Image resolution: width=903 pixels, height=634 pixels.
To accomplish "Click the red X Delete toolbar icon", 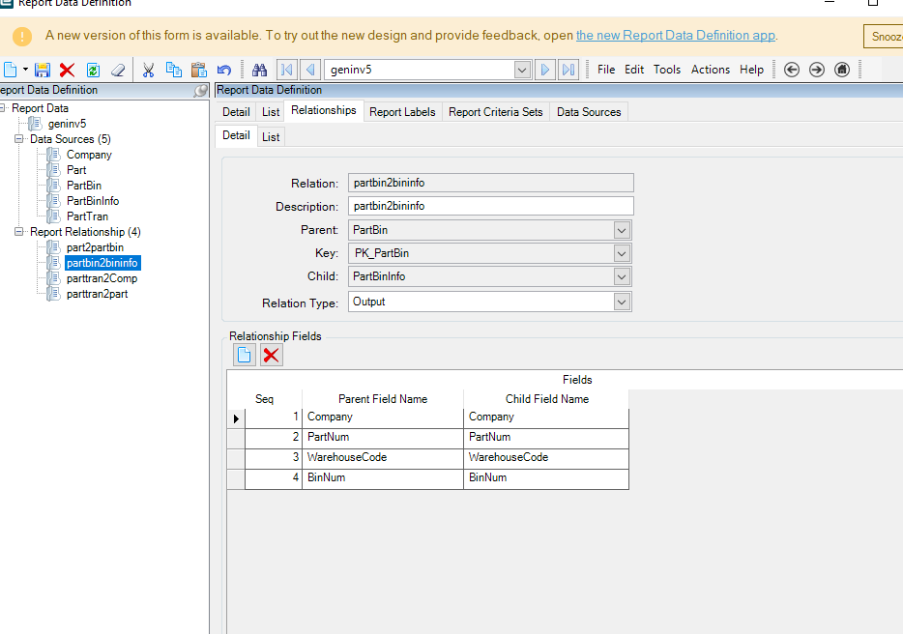I will (67, 70).
